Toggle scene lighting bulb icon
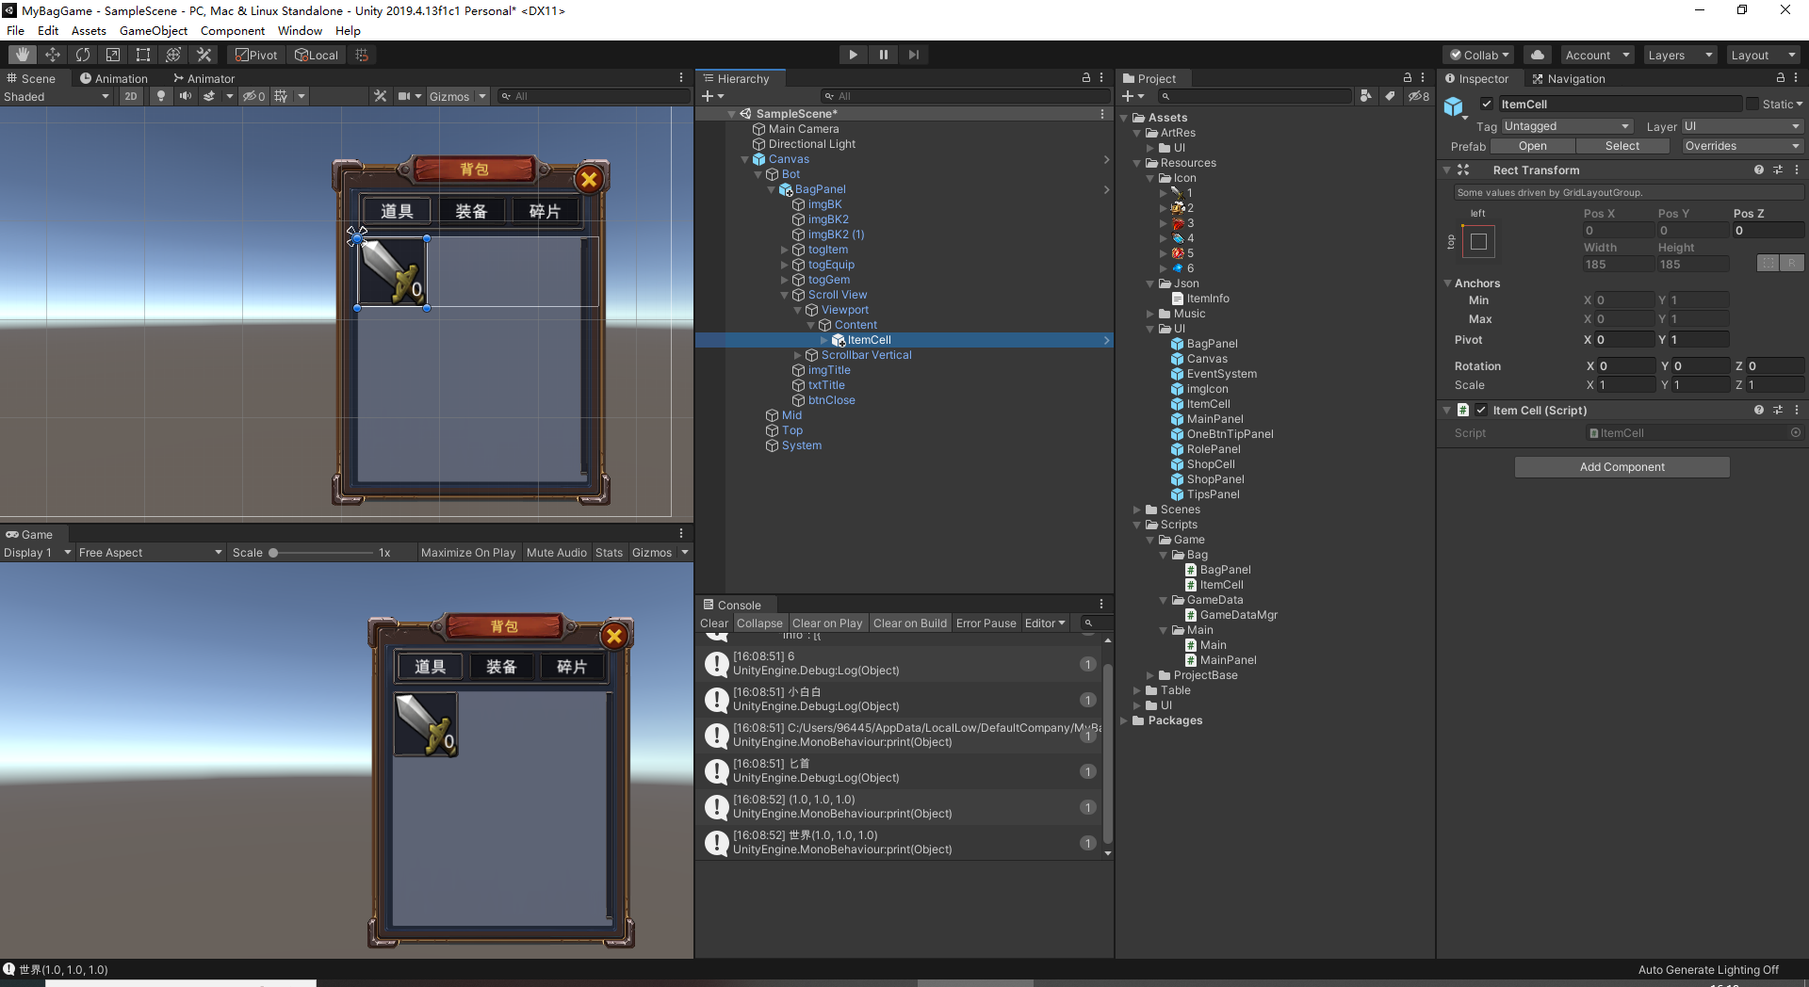The image size is (1809, 987). point(161,96)
